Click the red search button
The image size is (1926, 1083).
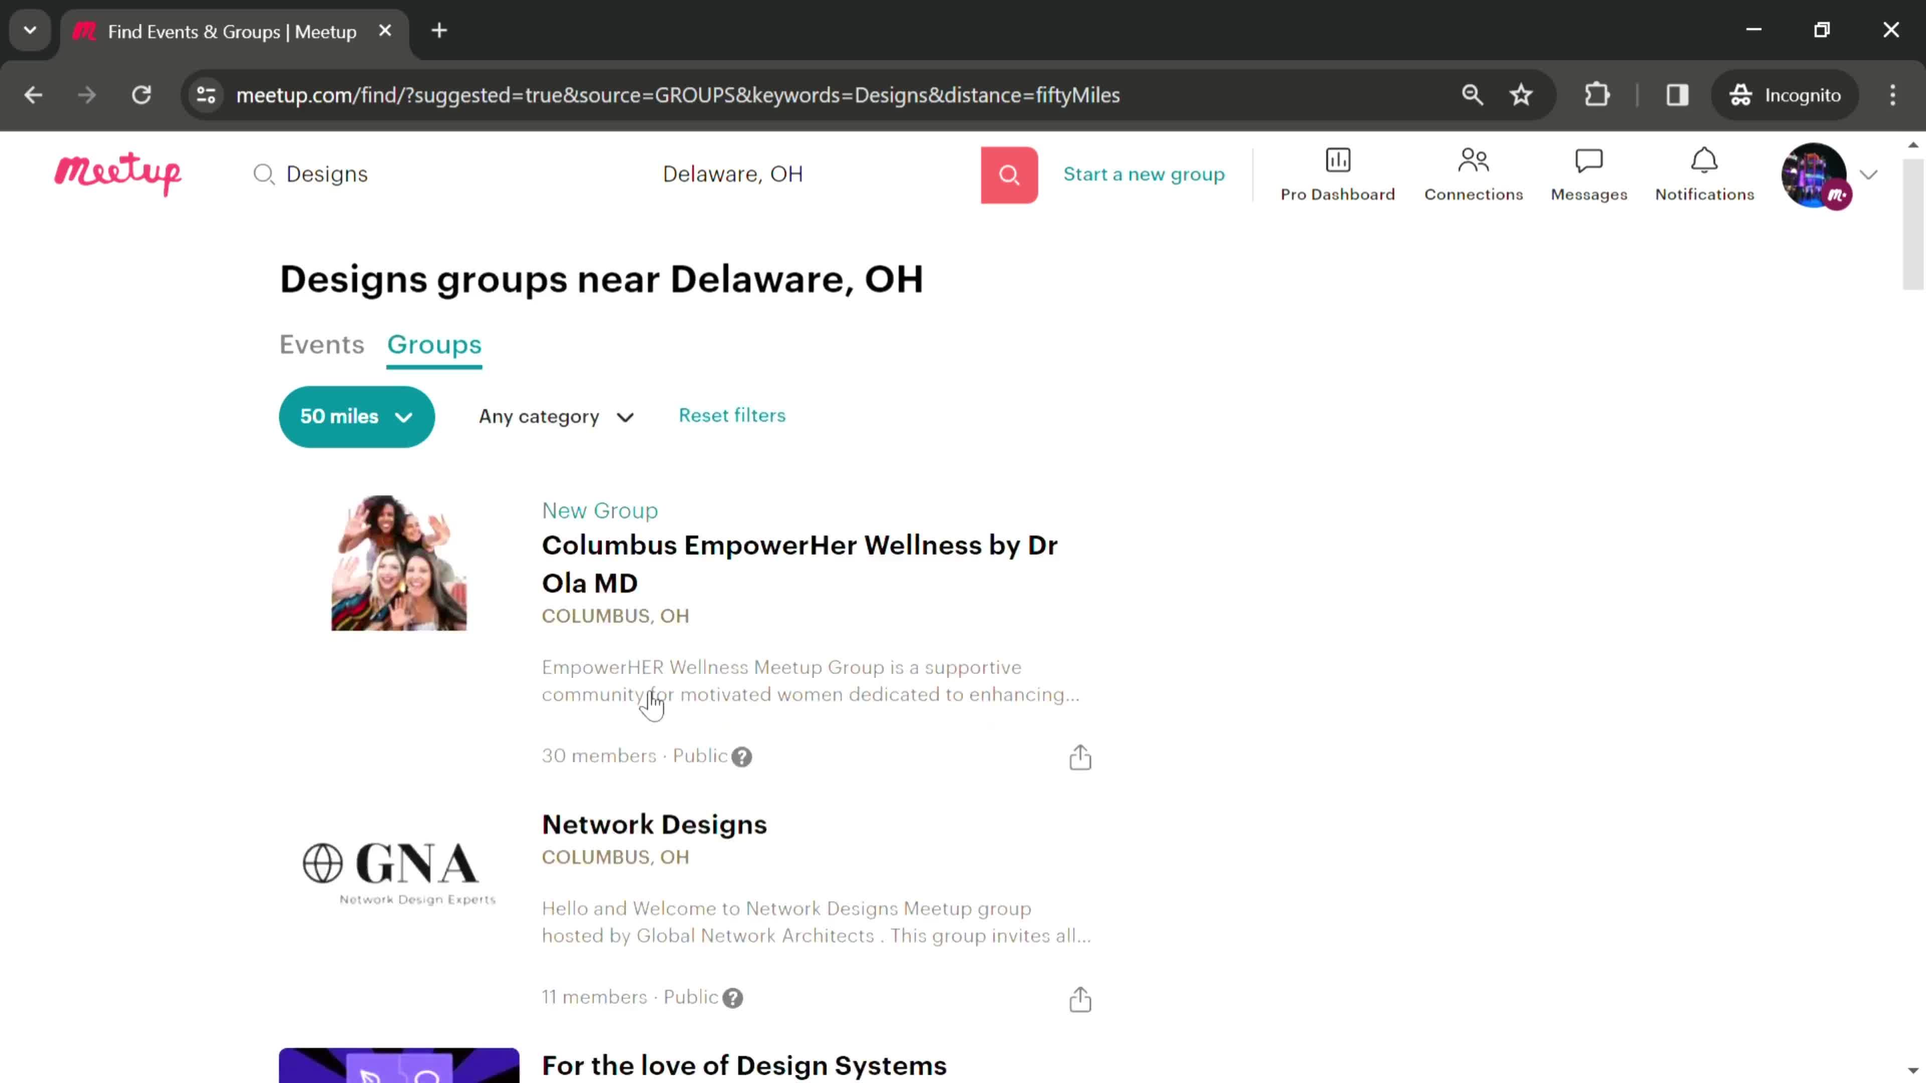(x=1009, y=175)
